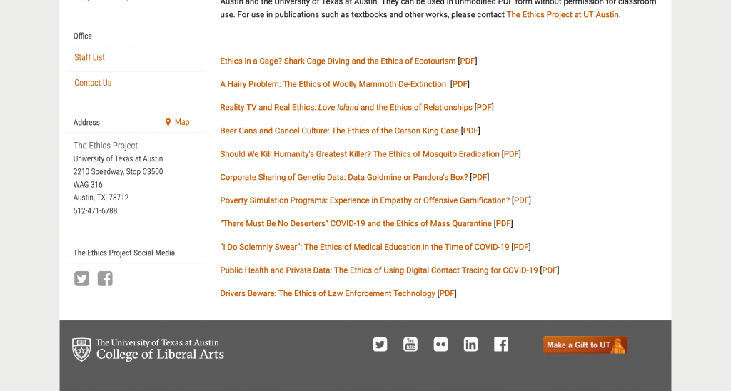
Task: Click the College of Liberal Arts logo
Action: point(148,350)
